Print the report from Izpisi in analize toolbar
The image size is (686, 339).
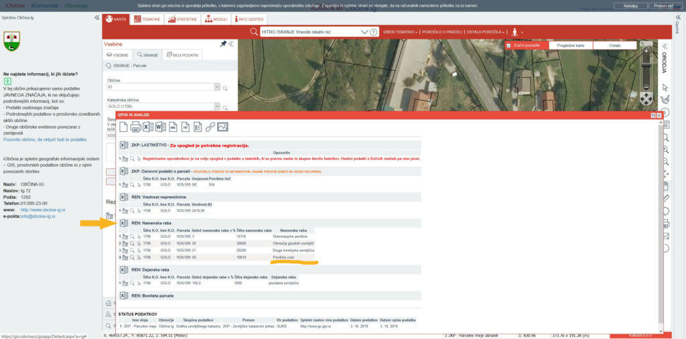tap(135, 127)
